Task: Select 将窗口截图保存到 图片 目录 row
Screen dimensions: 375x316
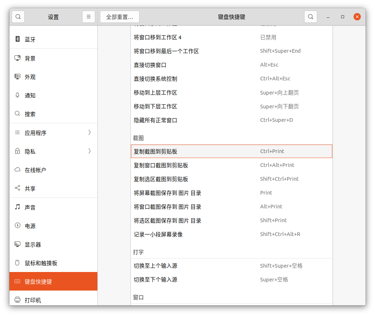Action: 231,207
